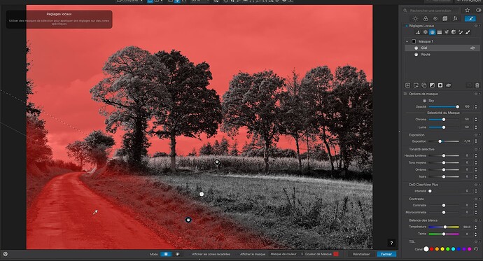
Task: Click the Rechercher une correction search field
Action: click(431, 10)
